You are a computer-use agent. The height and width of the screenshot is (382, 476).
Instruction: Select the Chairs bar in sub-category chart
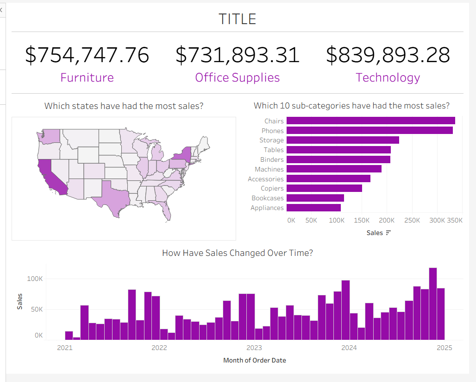point(370,121)
